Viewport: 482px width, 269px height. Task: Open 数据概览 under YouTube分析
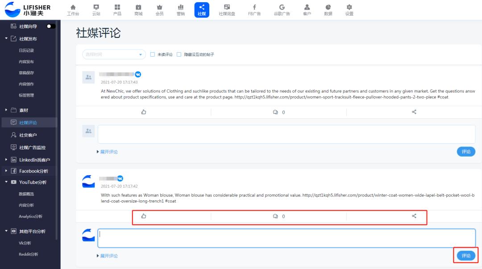tap(26, 194)
